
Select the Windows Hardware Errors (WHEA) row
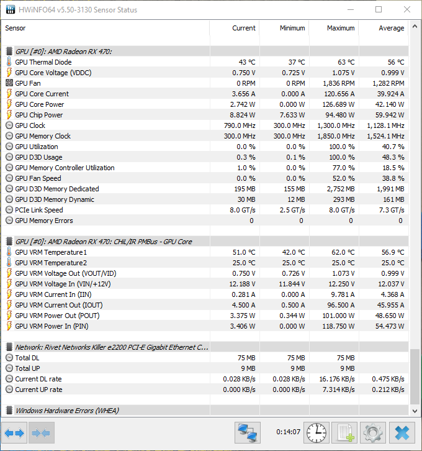(x=205, y=410)
